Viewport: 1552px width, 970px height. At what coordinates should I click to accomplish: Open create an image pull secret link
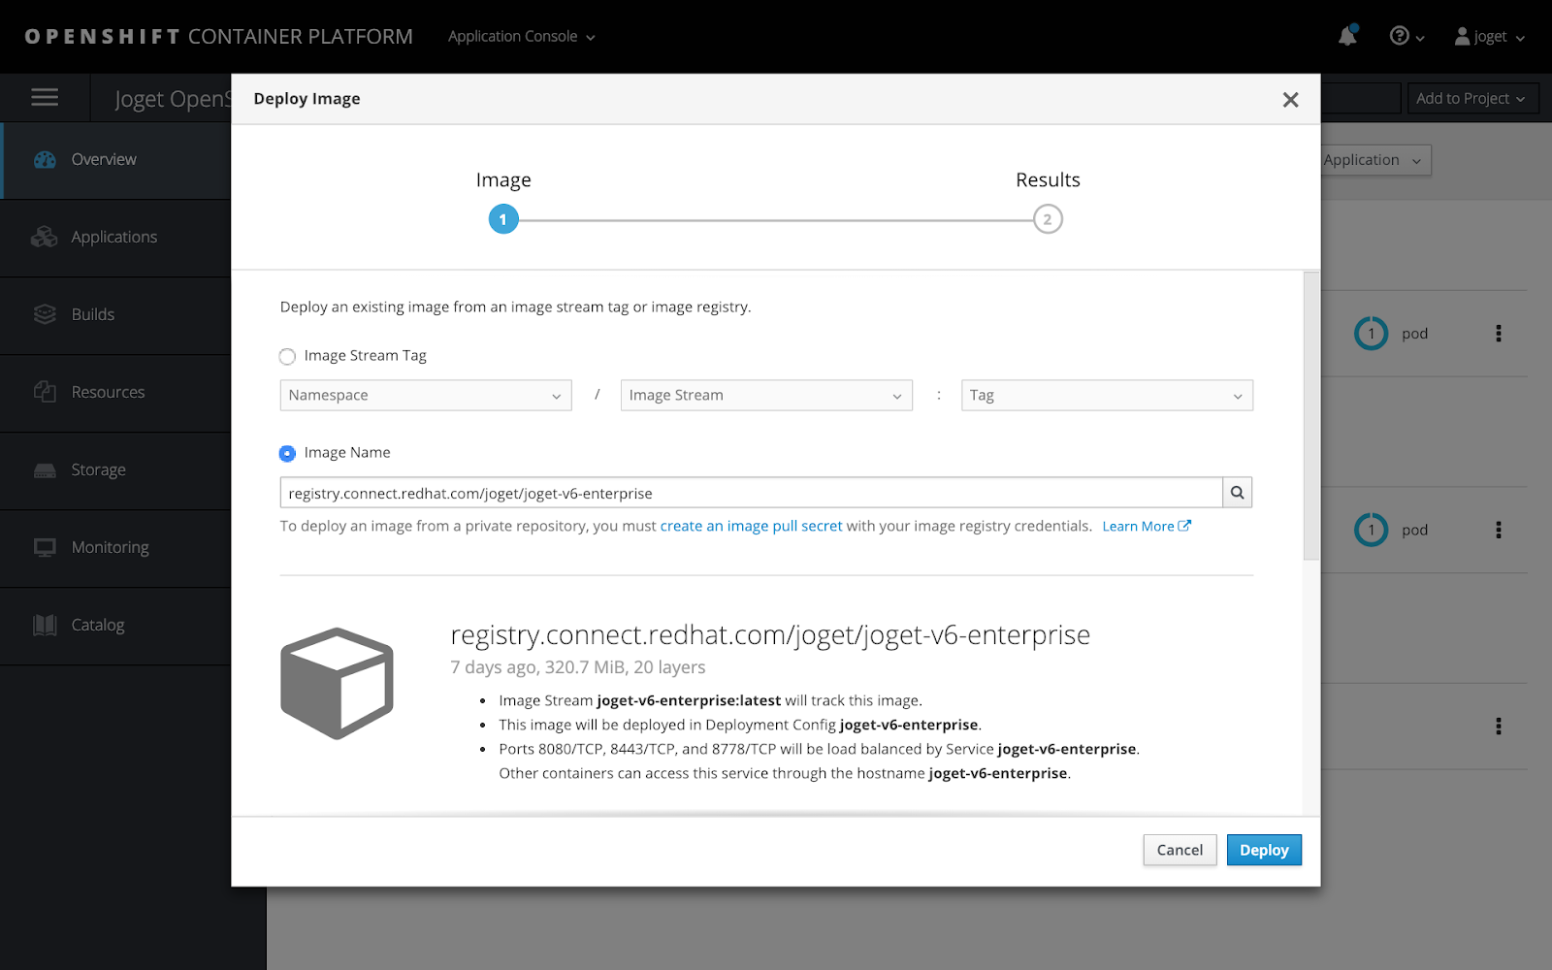751,526
